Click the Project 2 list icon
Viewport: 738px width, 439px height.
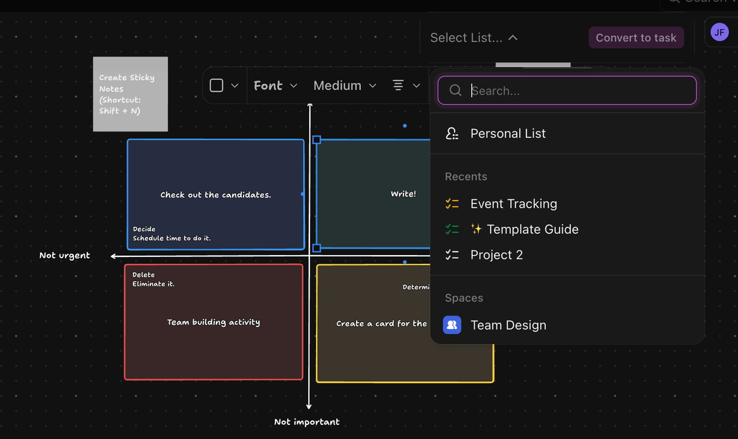(x=452, y=255)
